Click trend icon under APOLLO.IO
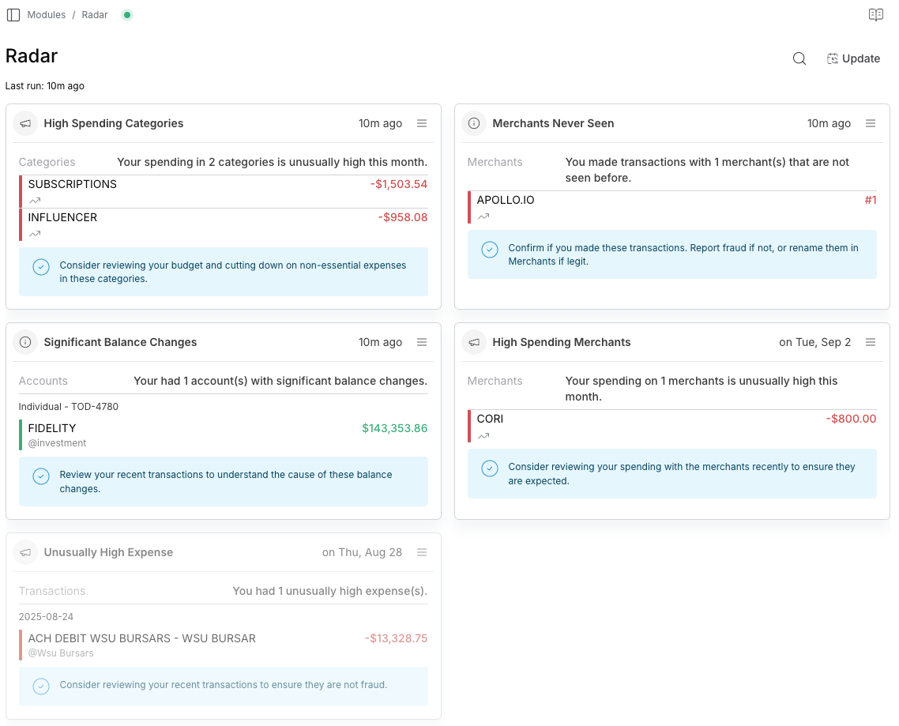 pos(483,216)
